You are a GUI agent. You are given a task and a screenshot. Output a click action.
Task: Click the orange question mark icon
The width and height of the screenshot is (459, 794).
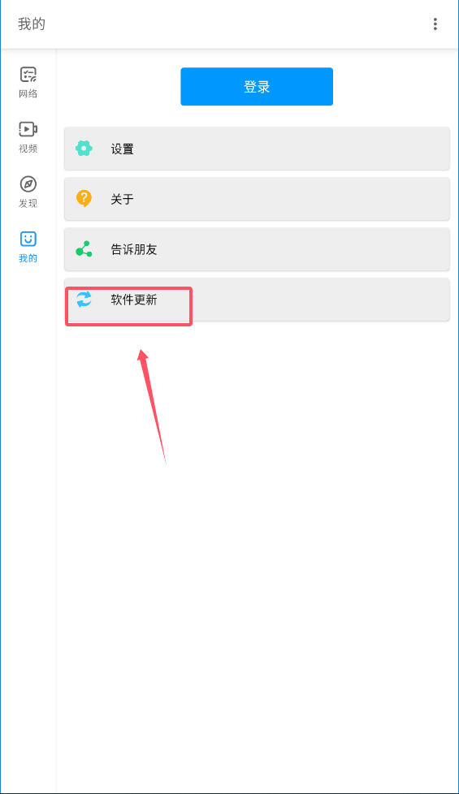click(84, 198)
